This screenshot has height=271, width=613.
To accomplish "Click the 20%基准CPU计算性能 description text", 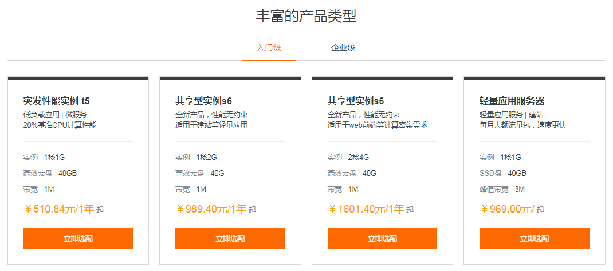I will 60,125.
